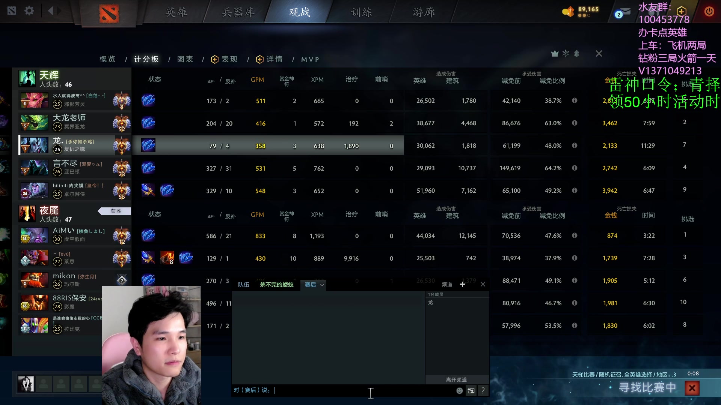Click the back navigation arrow
Image resolution: width=721 pixels, height=405 pixels.
(x=50, y=11)
